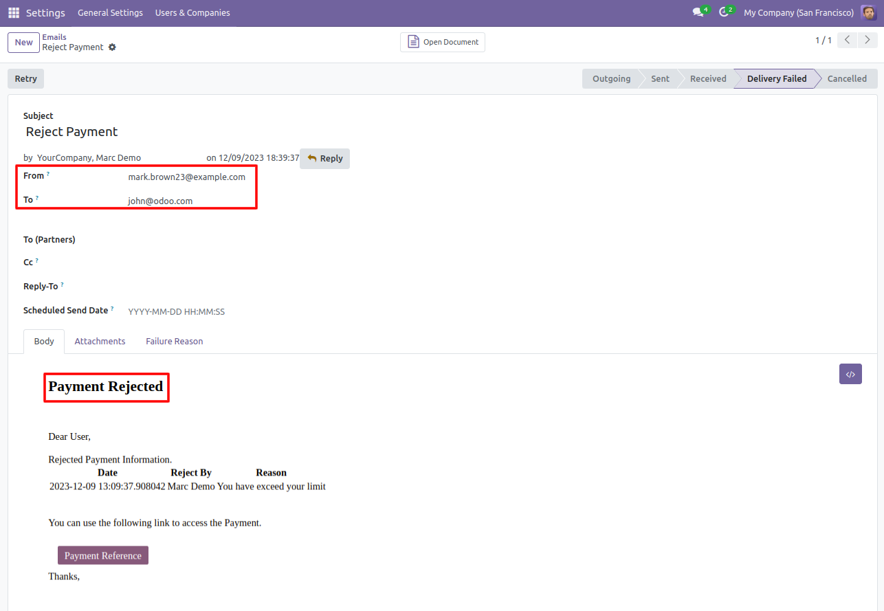The height and width of the screenshot is (611, 884).
Task: Click the Thanks, closing line
Action: [64, 577]
